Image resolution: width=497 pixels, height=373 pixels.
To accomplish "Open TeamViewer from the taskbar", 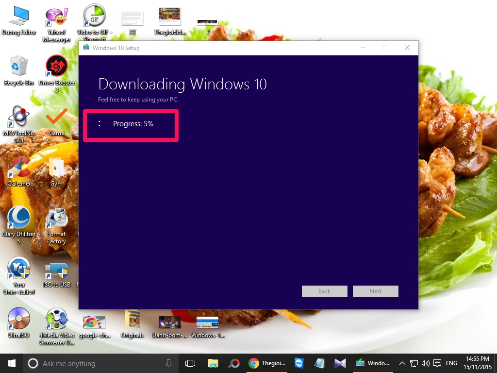I will (299, 363).
